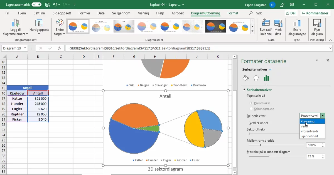Click the Flytt diagram icon
334x175 pixels.
coord(317,27)
